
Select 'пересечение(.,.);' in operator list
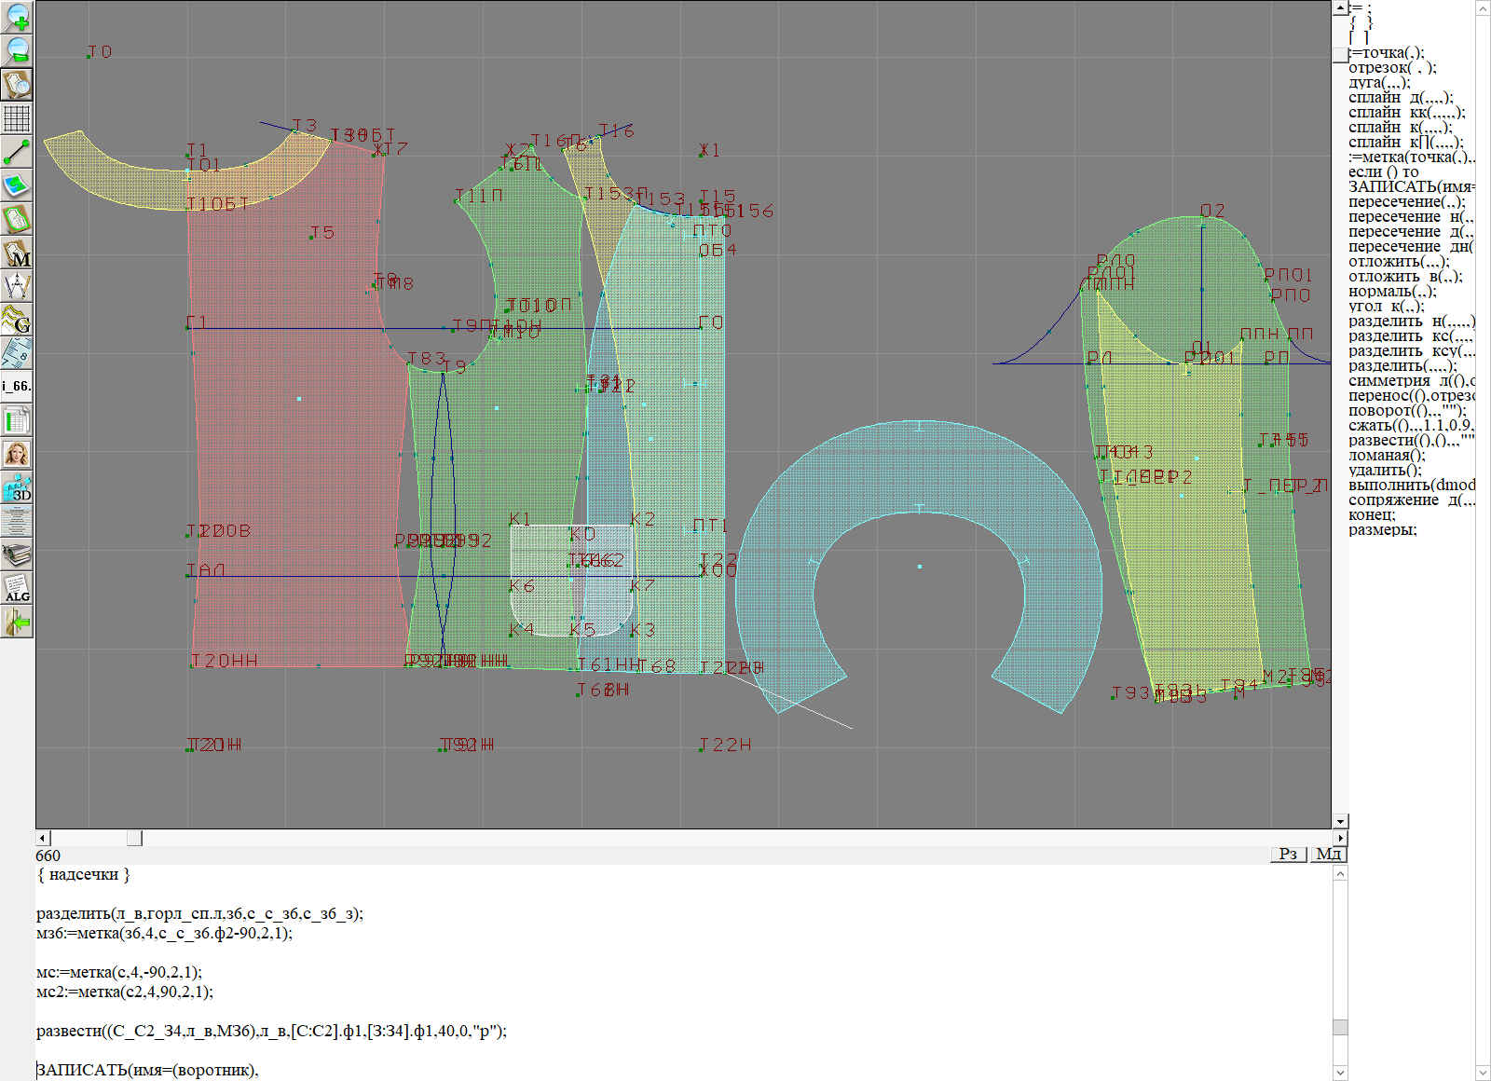pyautogui.click(x=1406, y=202)
